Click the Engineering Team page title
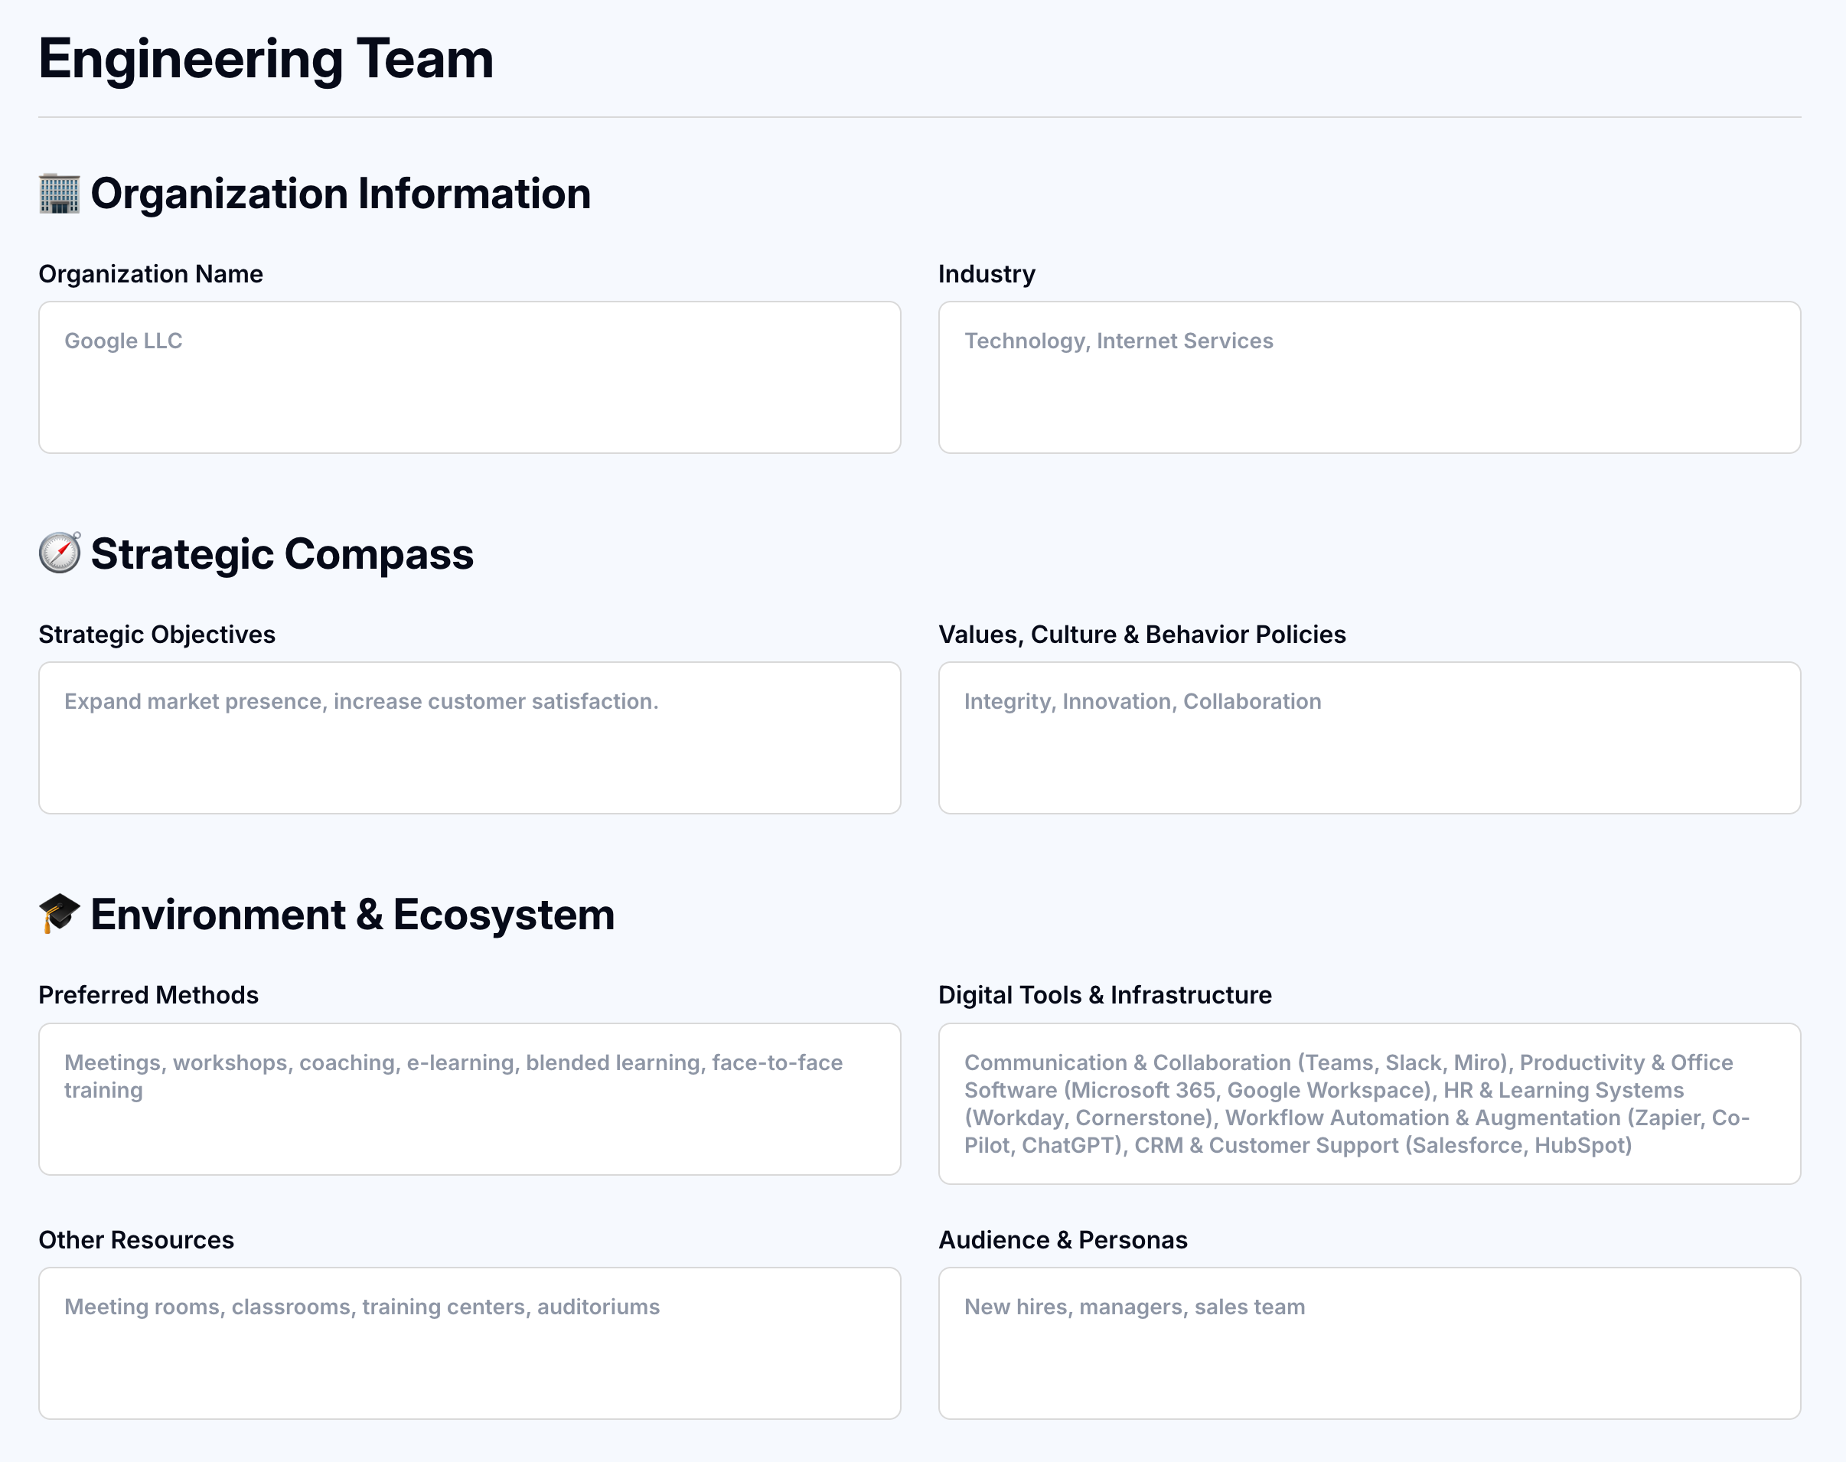1846x1462 pixels. point(266,59)
